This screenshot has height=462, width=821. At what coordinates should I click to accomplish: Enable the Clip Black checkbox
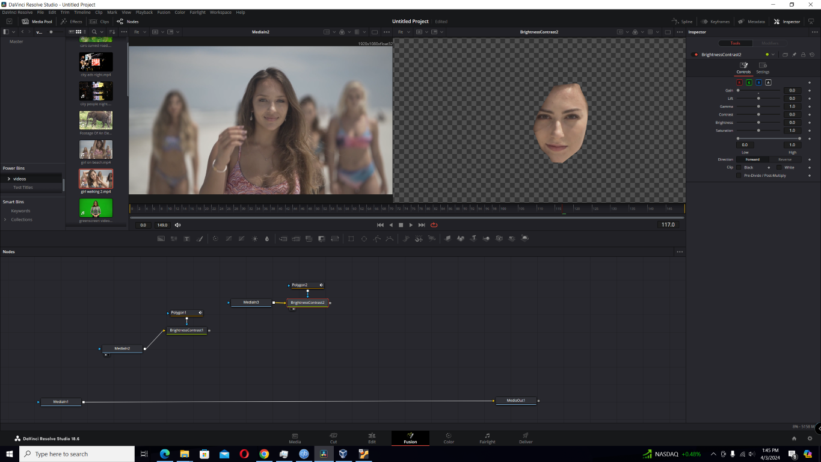click(739, 167)
